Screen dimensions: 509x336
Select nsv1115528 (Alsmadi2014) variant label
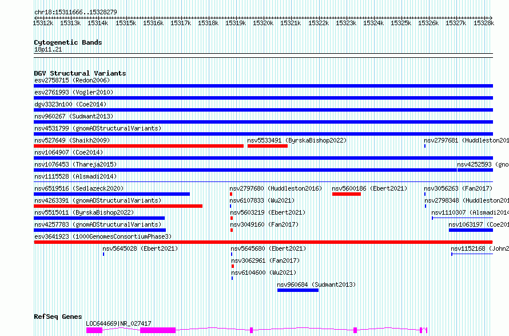(75, 176)
